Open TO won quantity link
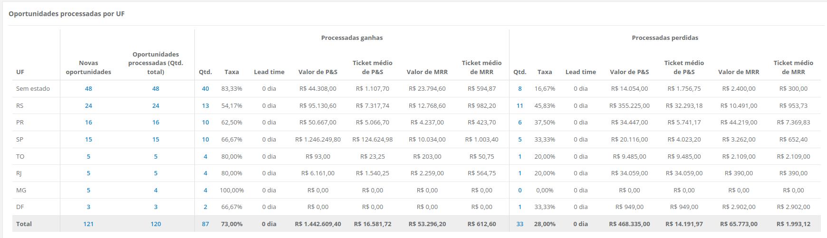The image size is (827, 238). coord(205,157)
